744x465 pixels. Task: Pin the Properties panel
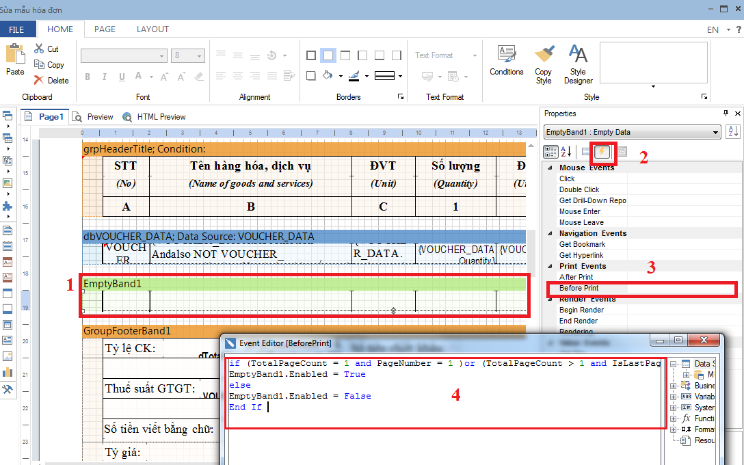(x=726, y=114)
